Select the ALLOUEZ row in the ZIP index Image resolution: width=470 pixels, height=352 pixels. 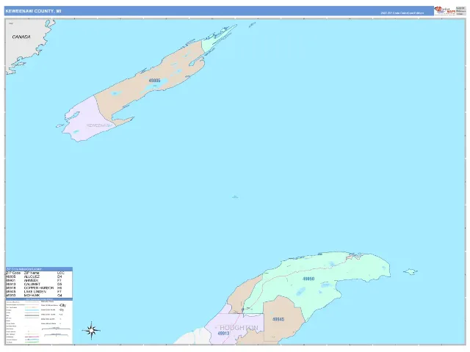[x=39, y=277]
